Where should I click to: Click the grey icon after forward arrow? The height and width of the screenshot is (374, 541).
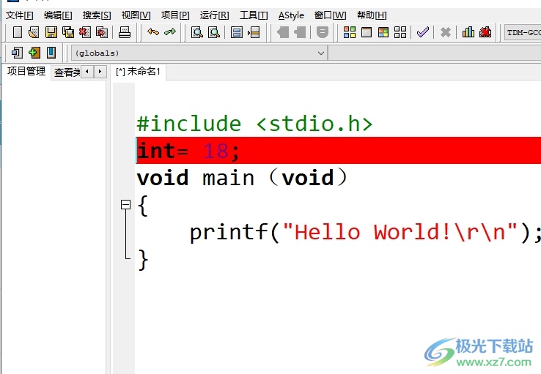point(323,32)
